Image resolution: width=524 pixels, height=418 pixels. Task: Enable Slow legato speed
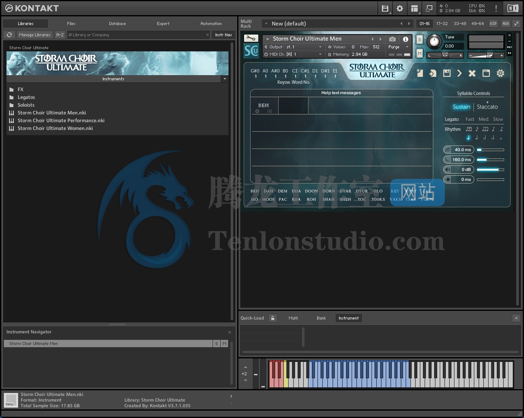(x=498, y=119)
